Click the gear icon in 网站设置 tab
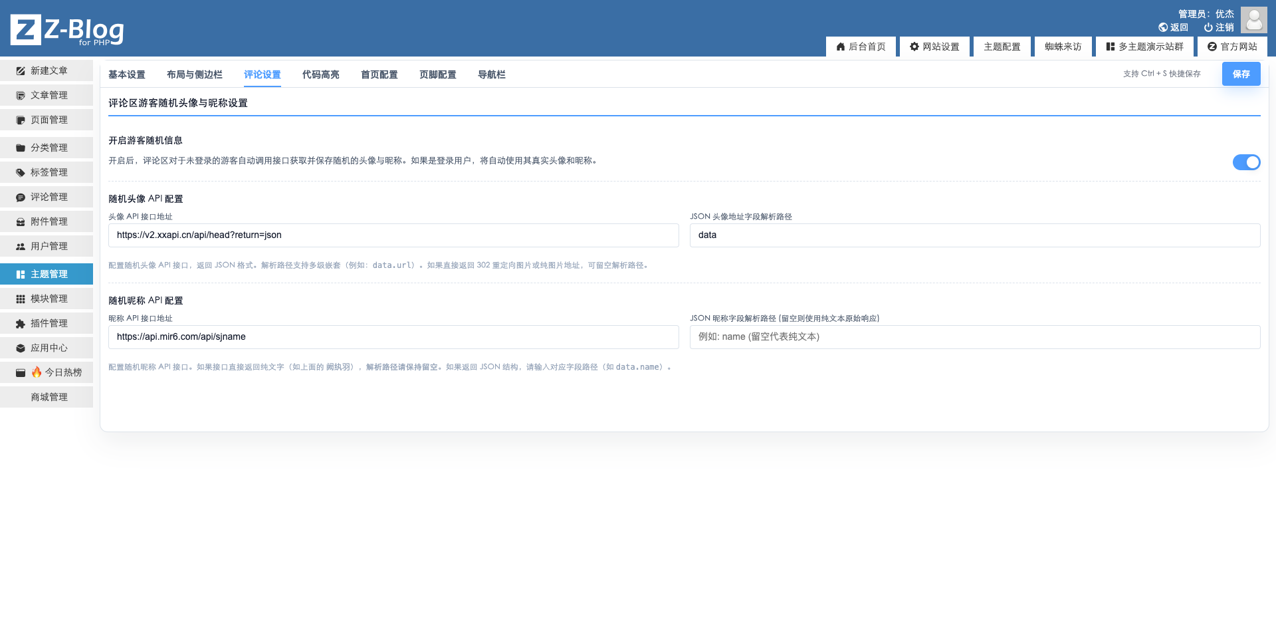The width and height of the screenshot is (1276, 637). tap(914, 47)
